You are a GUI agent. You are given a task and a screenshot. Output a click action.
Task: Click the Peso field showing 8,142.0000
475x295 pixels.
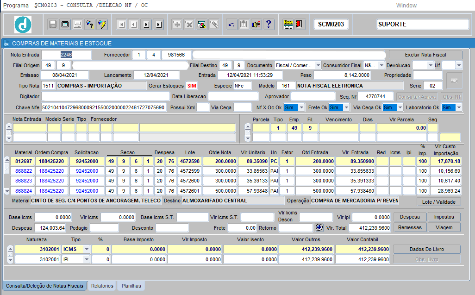click(342, 75)
